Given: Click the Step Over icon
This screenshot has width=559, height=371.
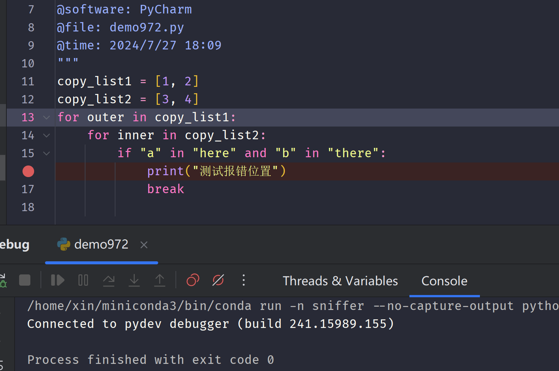Looking at the screenshot, I should pos(109,280).
